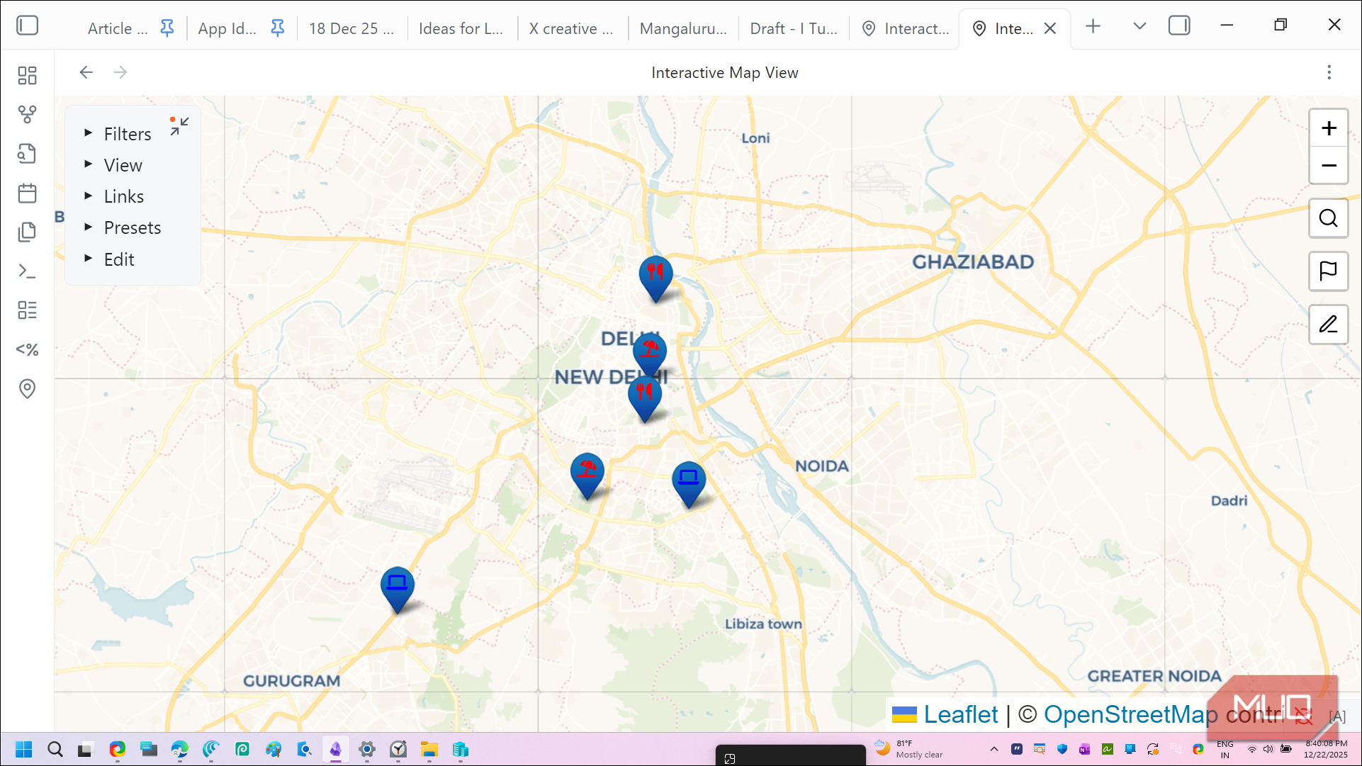Open command palette terminal icon
The height and width of the screenshot is (766, 1362).
click(27, 271)
